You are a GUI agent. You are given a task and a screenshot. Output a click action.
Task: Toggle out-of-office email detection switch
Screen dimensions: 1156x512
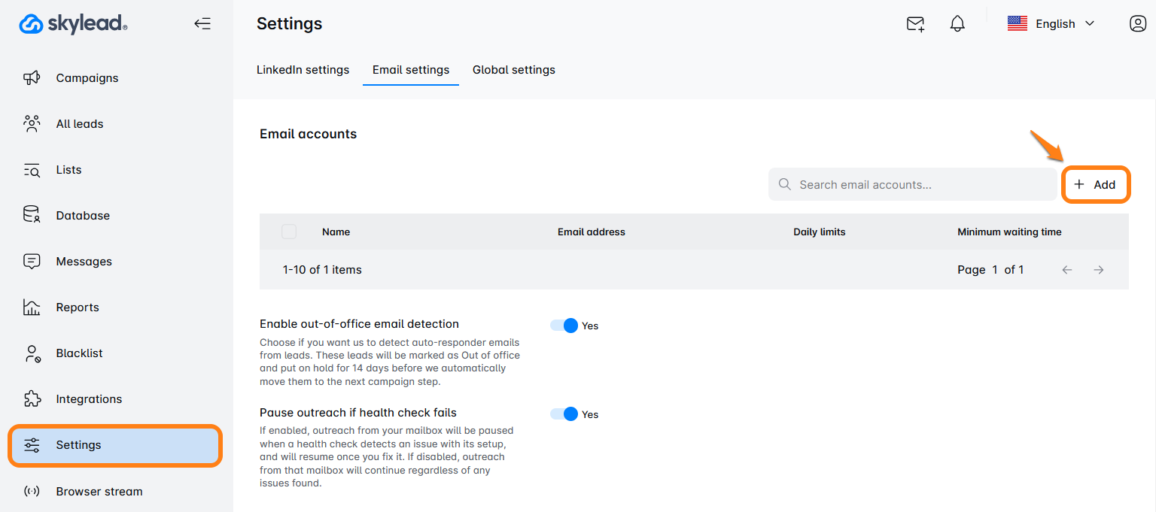coord(564,326)
